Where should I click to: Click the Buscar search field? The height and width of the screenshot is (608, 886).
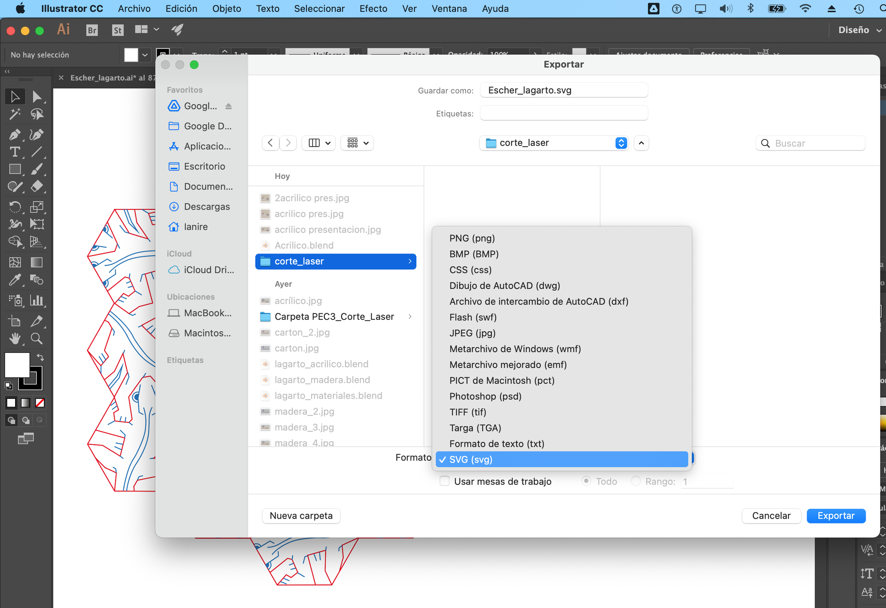810,143
